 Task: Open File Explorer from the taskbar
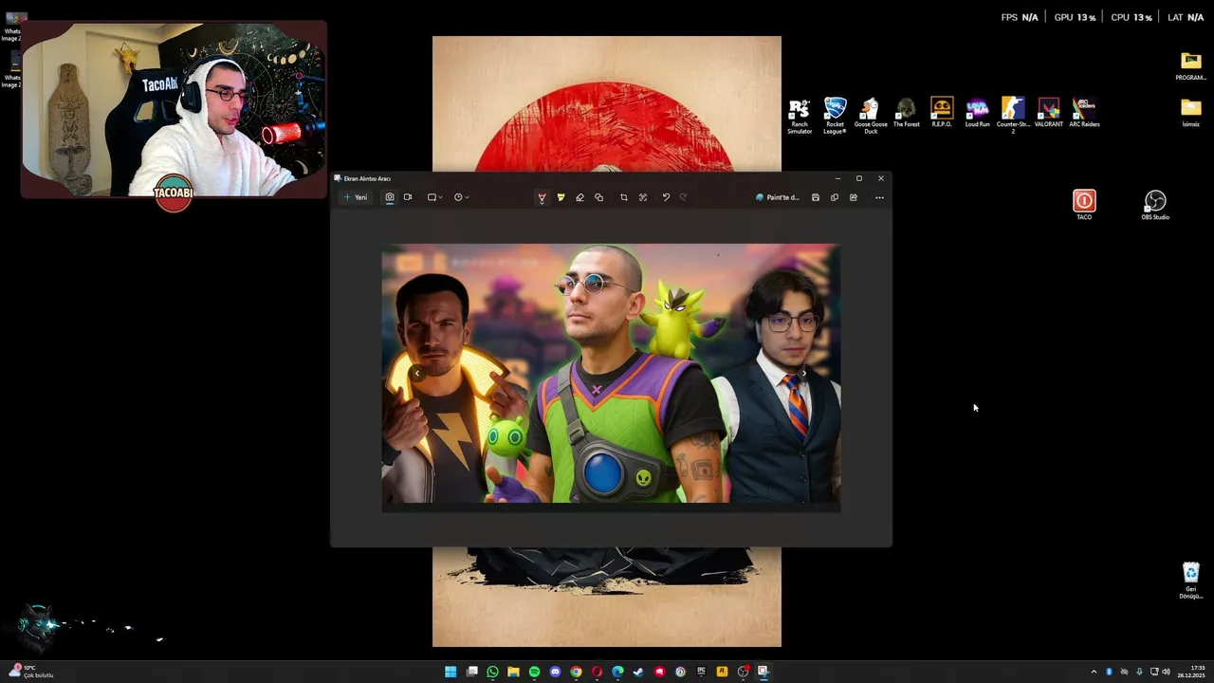click(513, 672)
